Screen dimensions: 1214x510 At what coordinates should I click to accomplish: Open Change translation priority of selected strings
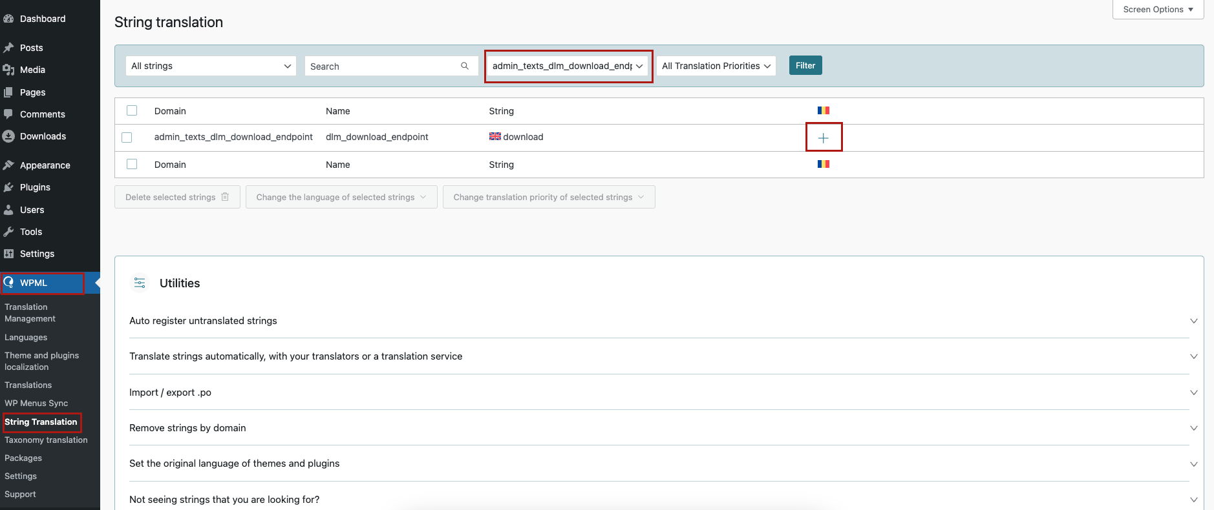click(549, 197)
